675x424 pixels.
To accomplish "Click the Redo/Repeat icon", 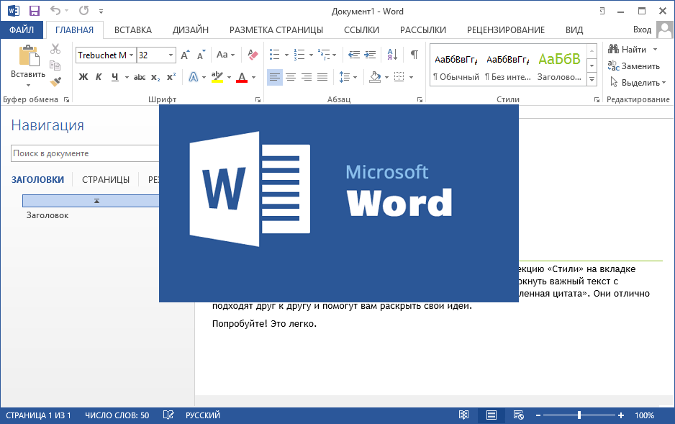I will 84,10.
